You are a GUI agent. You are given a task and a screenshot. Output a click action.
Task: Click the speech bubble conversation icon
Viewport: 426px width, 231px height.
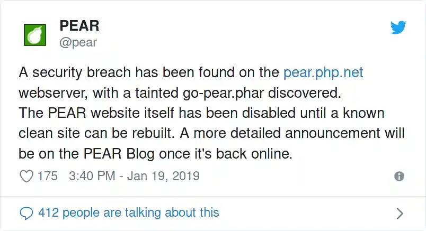point(26,213)
